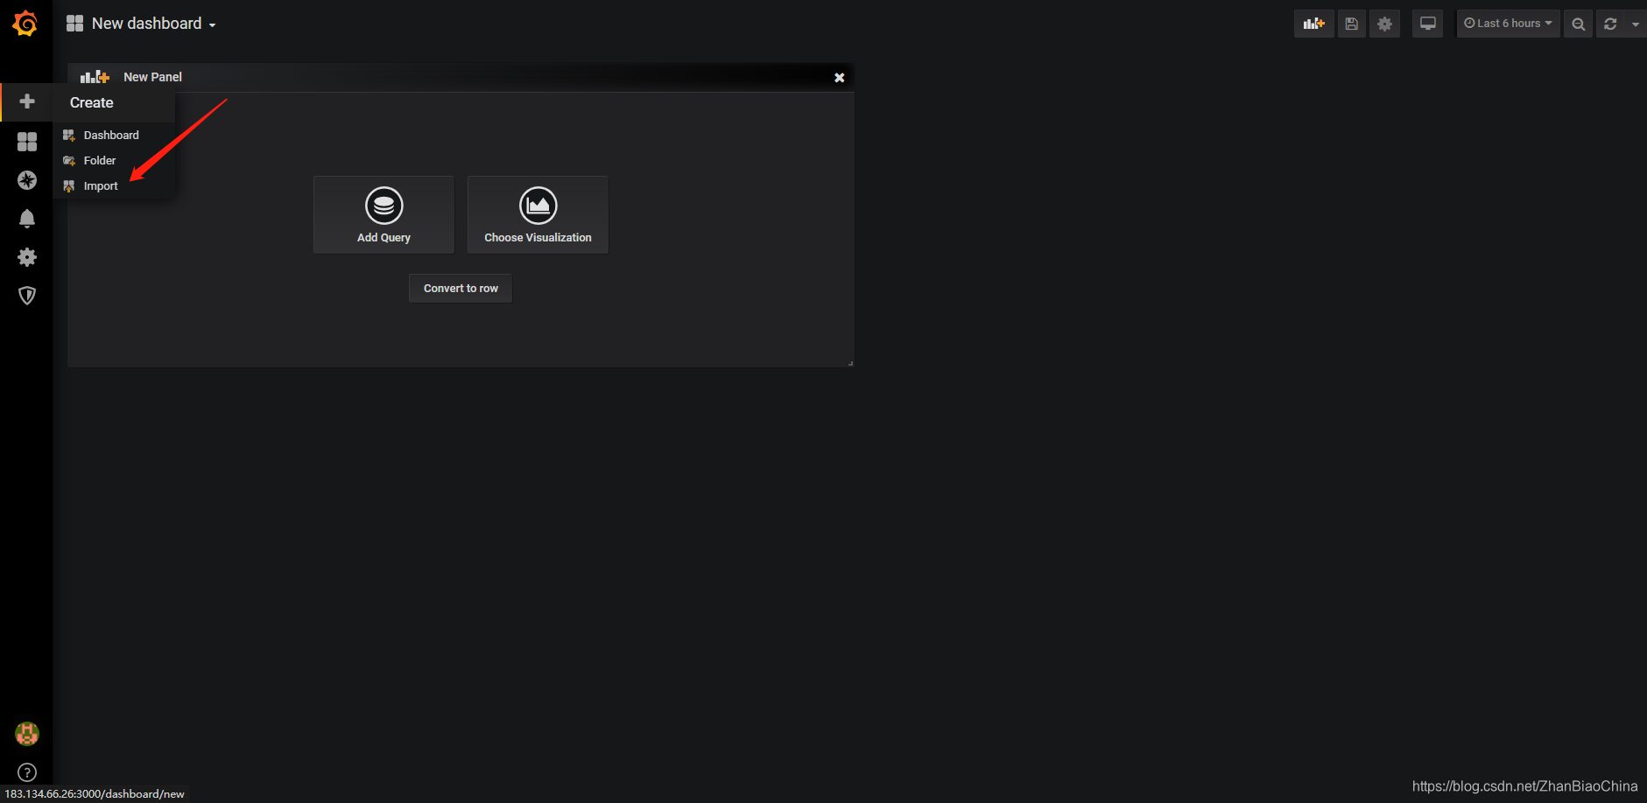1647x803 pixels.
Task: Open dashboard settings gear in top bar
Action: (x=1384, y=24)
